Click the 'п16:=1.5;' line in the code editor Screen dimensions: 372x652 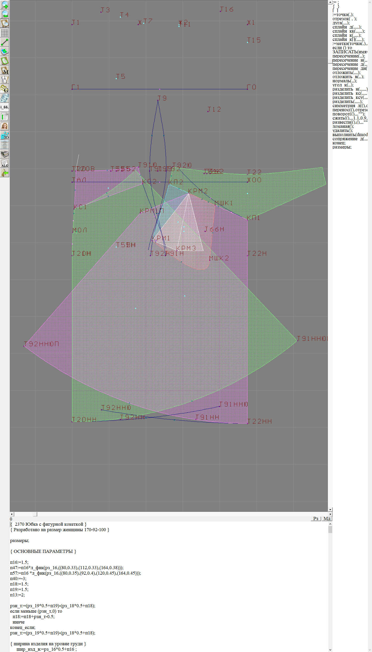point(19,562)
